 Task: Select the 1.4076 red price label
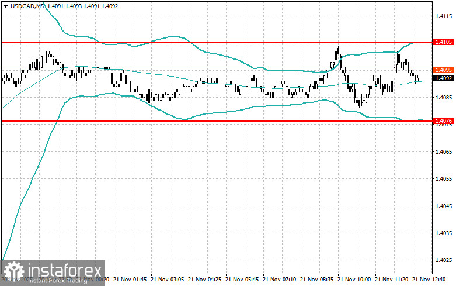click(444, 121)
